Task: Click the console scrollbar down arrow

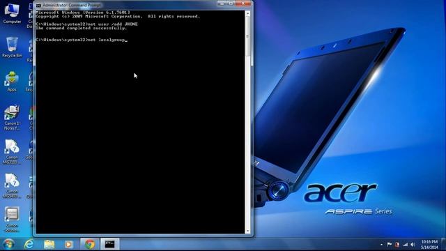Action: pos(247,231)
